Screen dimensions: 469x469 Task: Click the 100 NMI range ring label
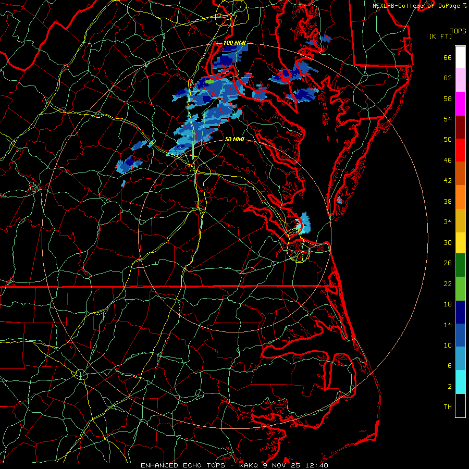tap(234, 43)
